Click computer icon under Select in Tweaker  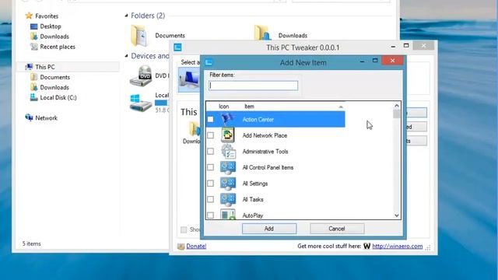point(190,79)
